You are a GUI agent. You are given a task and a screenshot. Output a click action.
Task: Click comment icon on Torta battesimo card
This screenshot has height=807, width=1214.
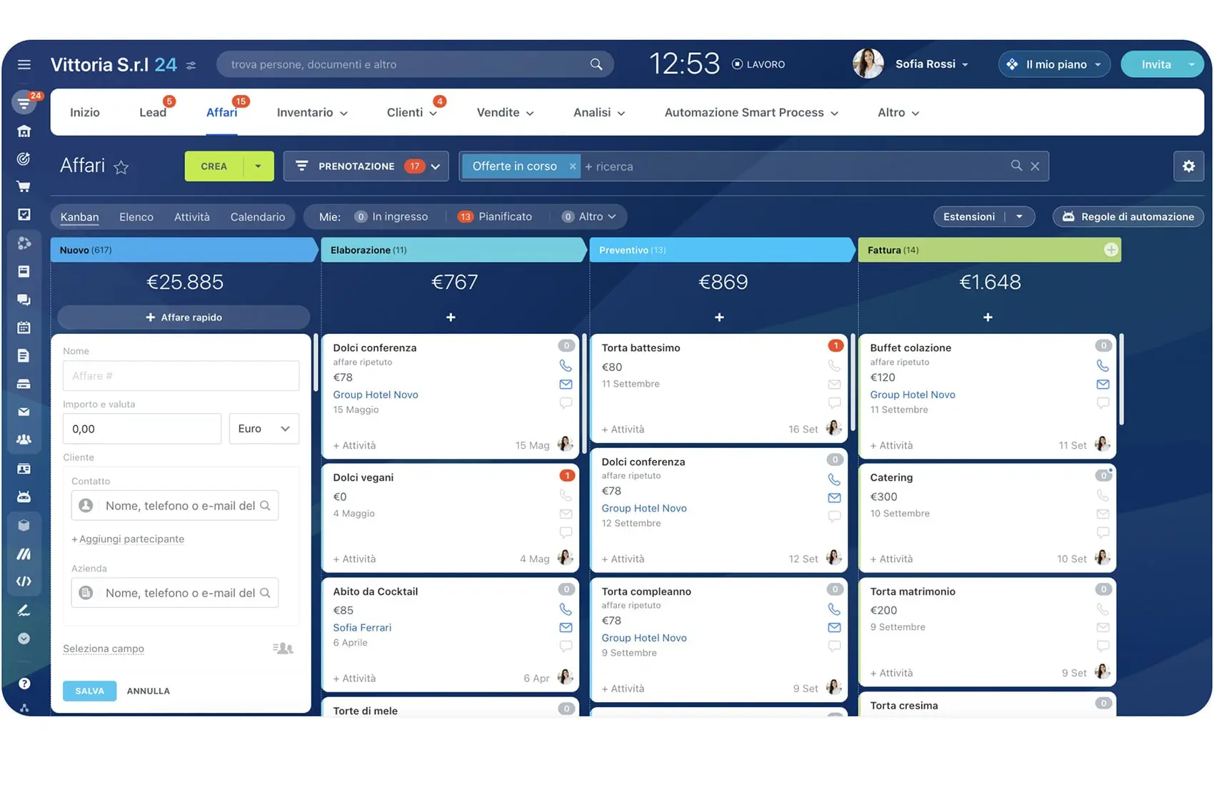[x=834, y=402]
